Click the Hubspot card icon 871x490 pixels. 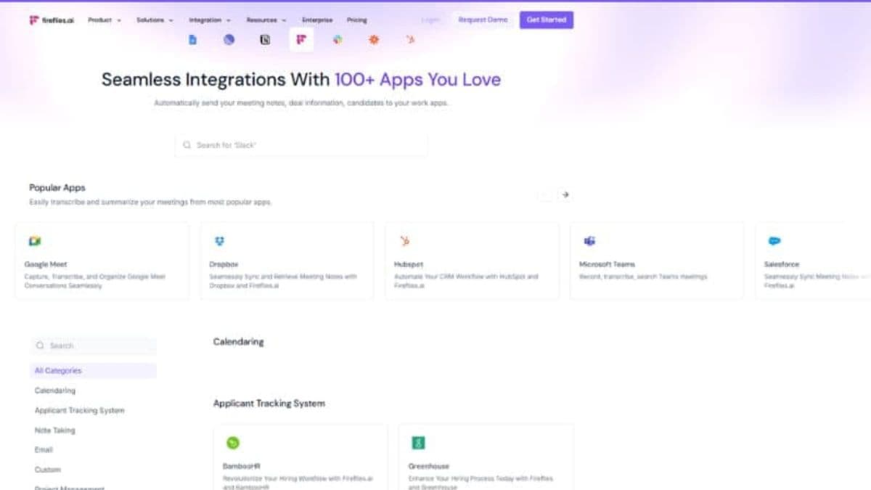click(x=405, y=241)
